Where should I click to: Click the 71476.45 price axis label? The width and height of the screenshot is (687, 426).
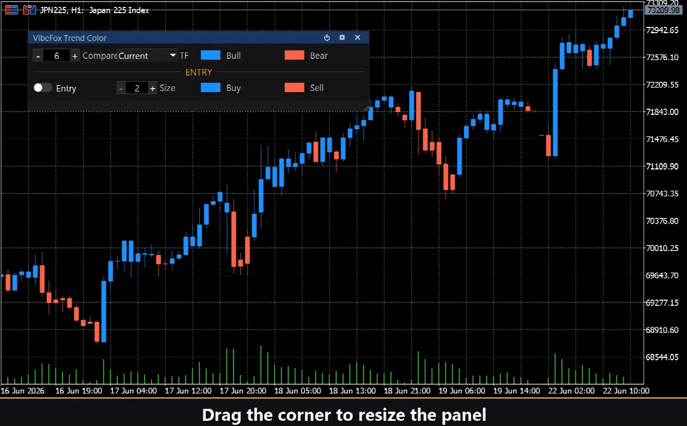662,139
